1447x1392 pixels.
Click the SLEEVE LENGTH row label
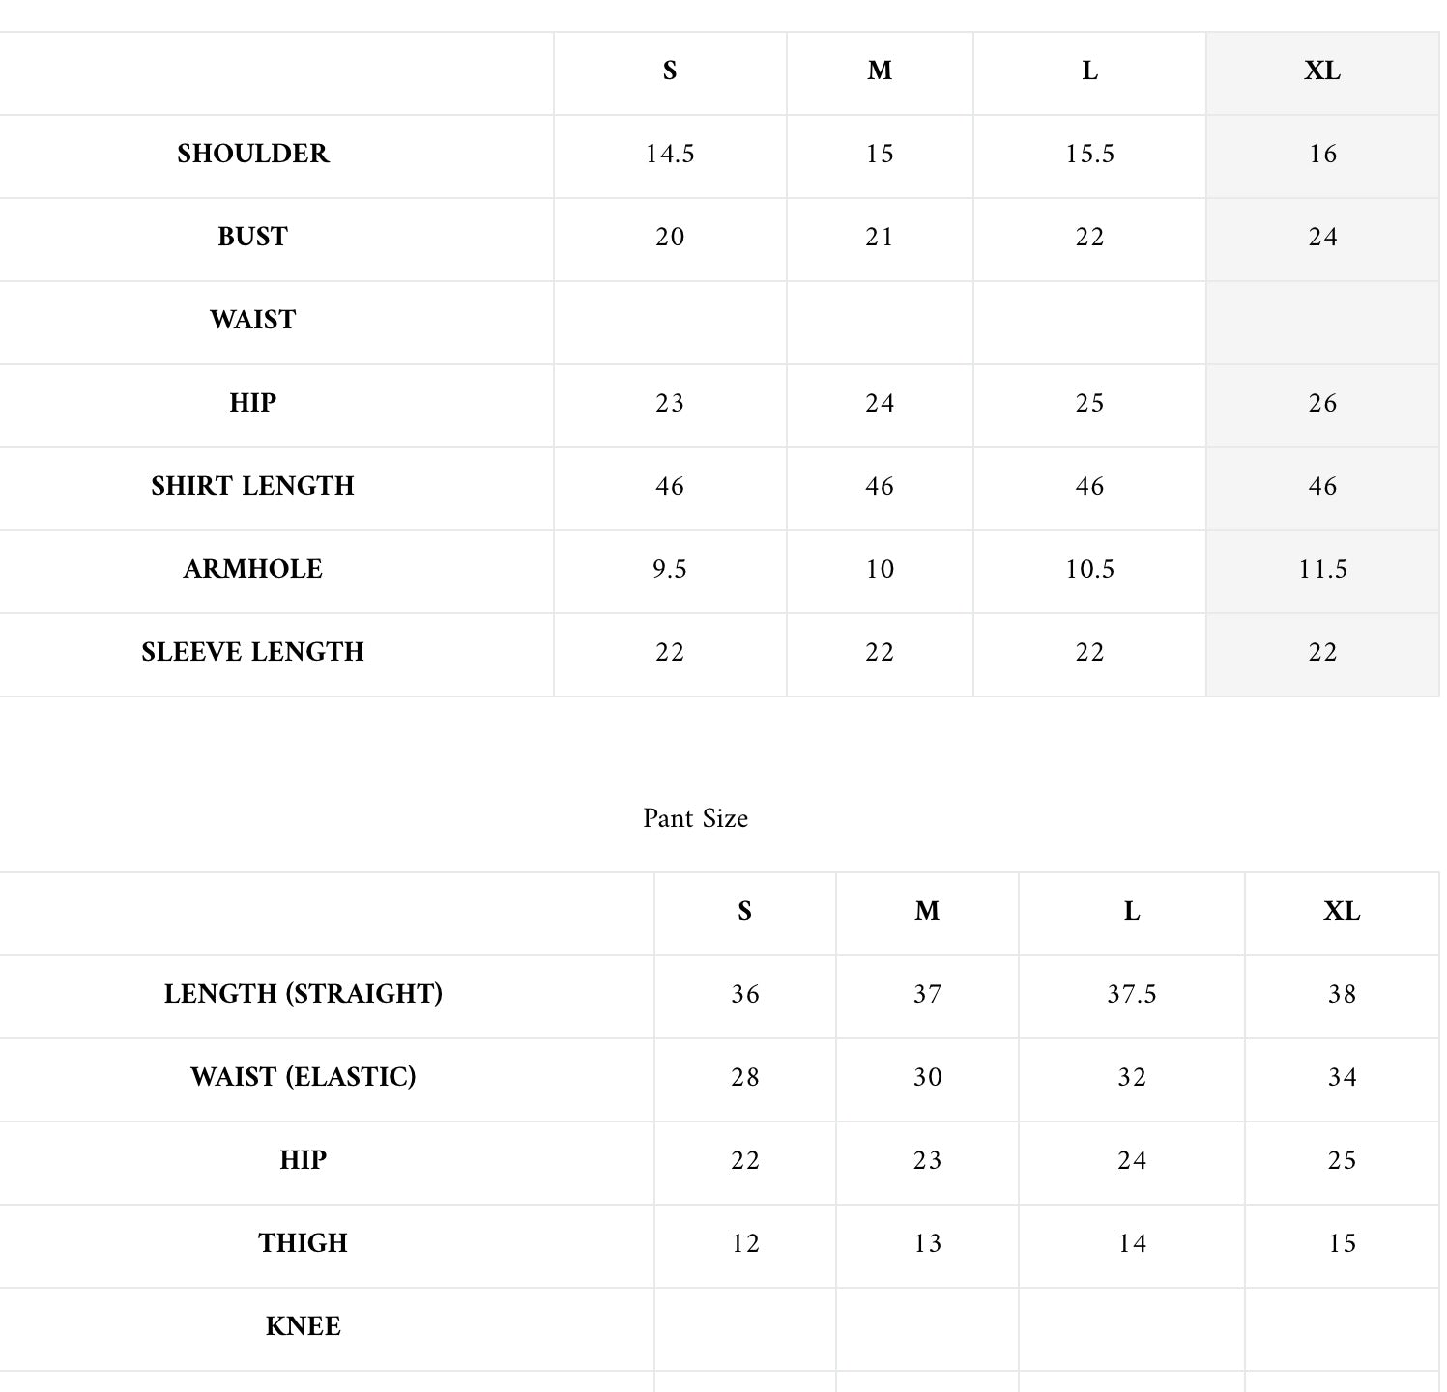(x=252, y=652)
